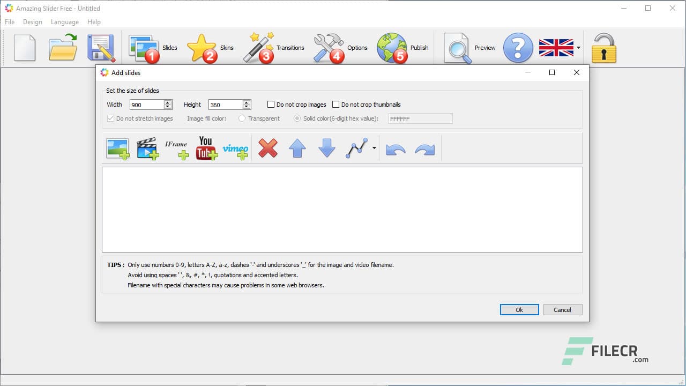This screenshot has height=386, width=686.
Task: Add an IFrame slide
Action: (176, 149)
